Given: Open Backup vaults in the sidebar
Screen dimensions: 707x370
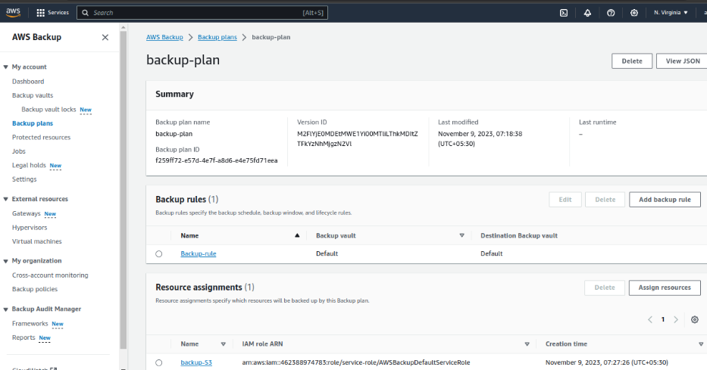Looking at the screenshot, I should [33, 95].
